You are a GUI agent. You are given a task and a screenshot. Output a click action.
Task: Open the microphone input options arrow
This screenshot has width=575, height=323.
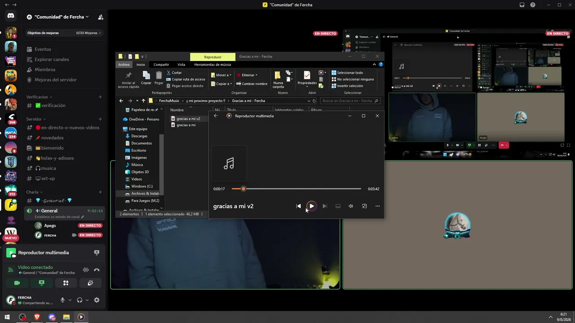[70, 300]
